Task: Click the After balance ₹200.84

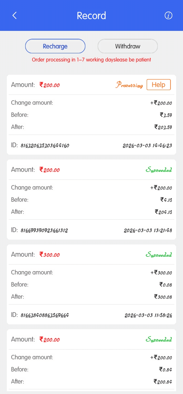Action: click(x=163, y=381)
